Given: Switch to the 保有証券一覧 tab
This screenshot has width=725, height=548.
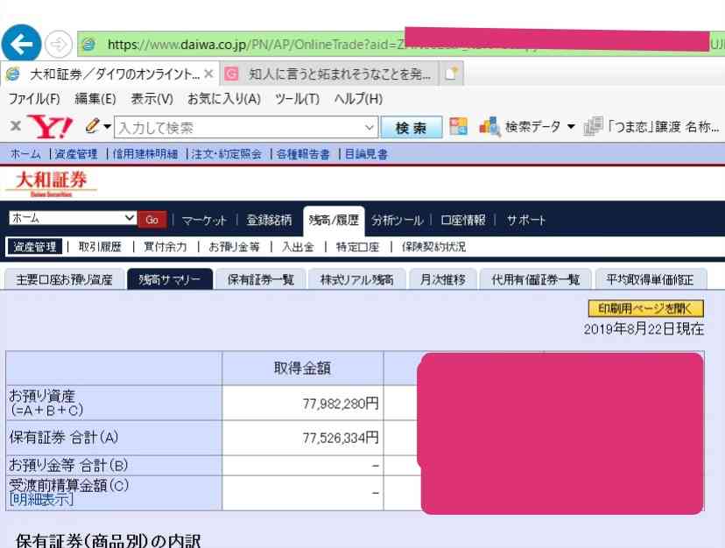Looking at the screenshot, I should 261,279.
